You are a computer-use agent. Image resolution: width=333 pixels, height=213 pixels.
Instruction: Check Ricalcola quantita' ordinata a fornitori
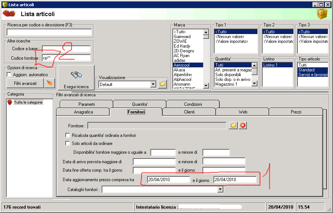(67, 135)
